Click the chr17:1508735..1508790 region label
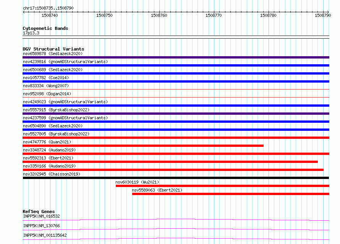Viewport: 340px width, 244px height. tap(48, 8)
